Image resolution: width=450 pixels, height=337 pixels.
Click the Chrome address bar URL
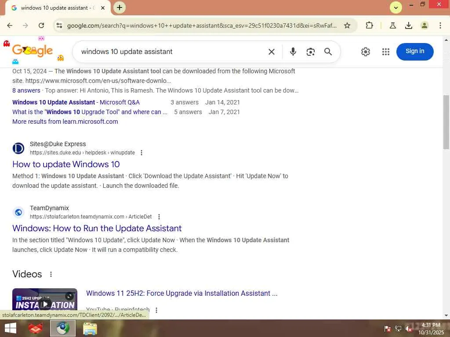pyautogui.click(x=202, y=25)
